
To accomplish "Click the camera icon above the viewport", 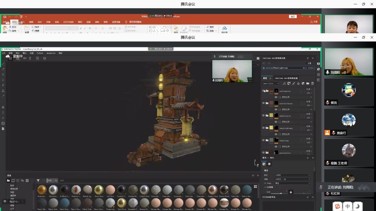I will click(258, 58).
